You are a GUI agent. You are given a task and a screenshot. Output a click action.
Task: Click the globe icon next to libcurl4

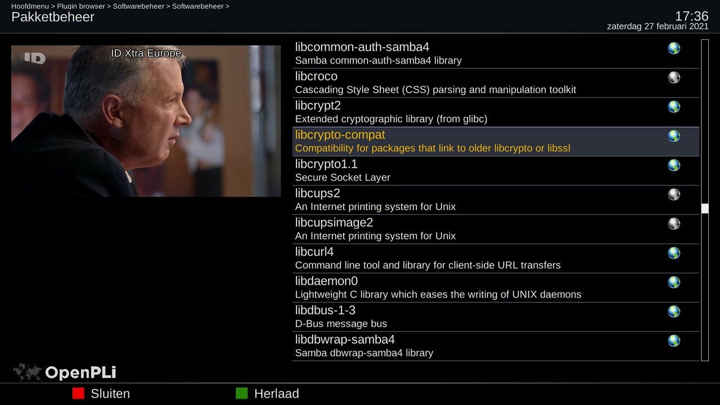pos(674,253)
